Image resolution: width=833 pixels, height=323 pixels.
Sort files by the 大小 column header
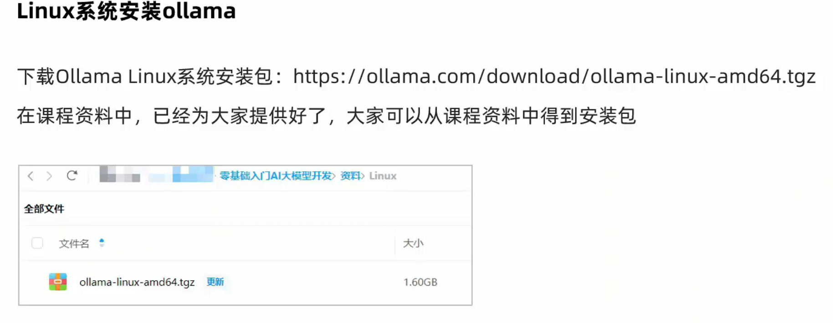pos(413,243)
